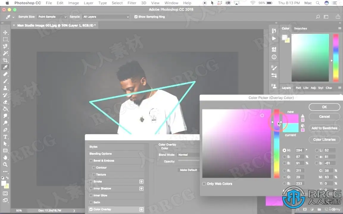Add another Stroke effect plus button
Viewport: 343px width, 214px height.
pos(141,182)
